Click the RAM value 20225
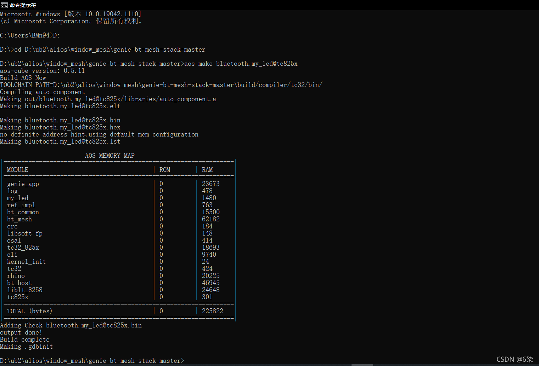This screenshot has height=366, width=539. tap(211, 276)
